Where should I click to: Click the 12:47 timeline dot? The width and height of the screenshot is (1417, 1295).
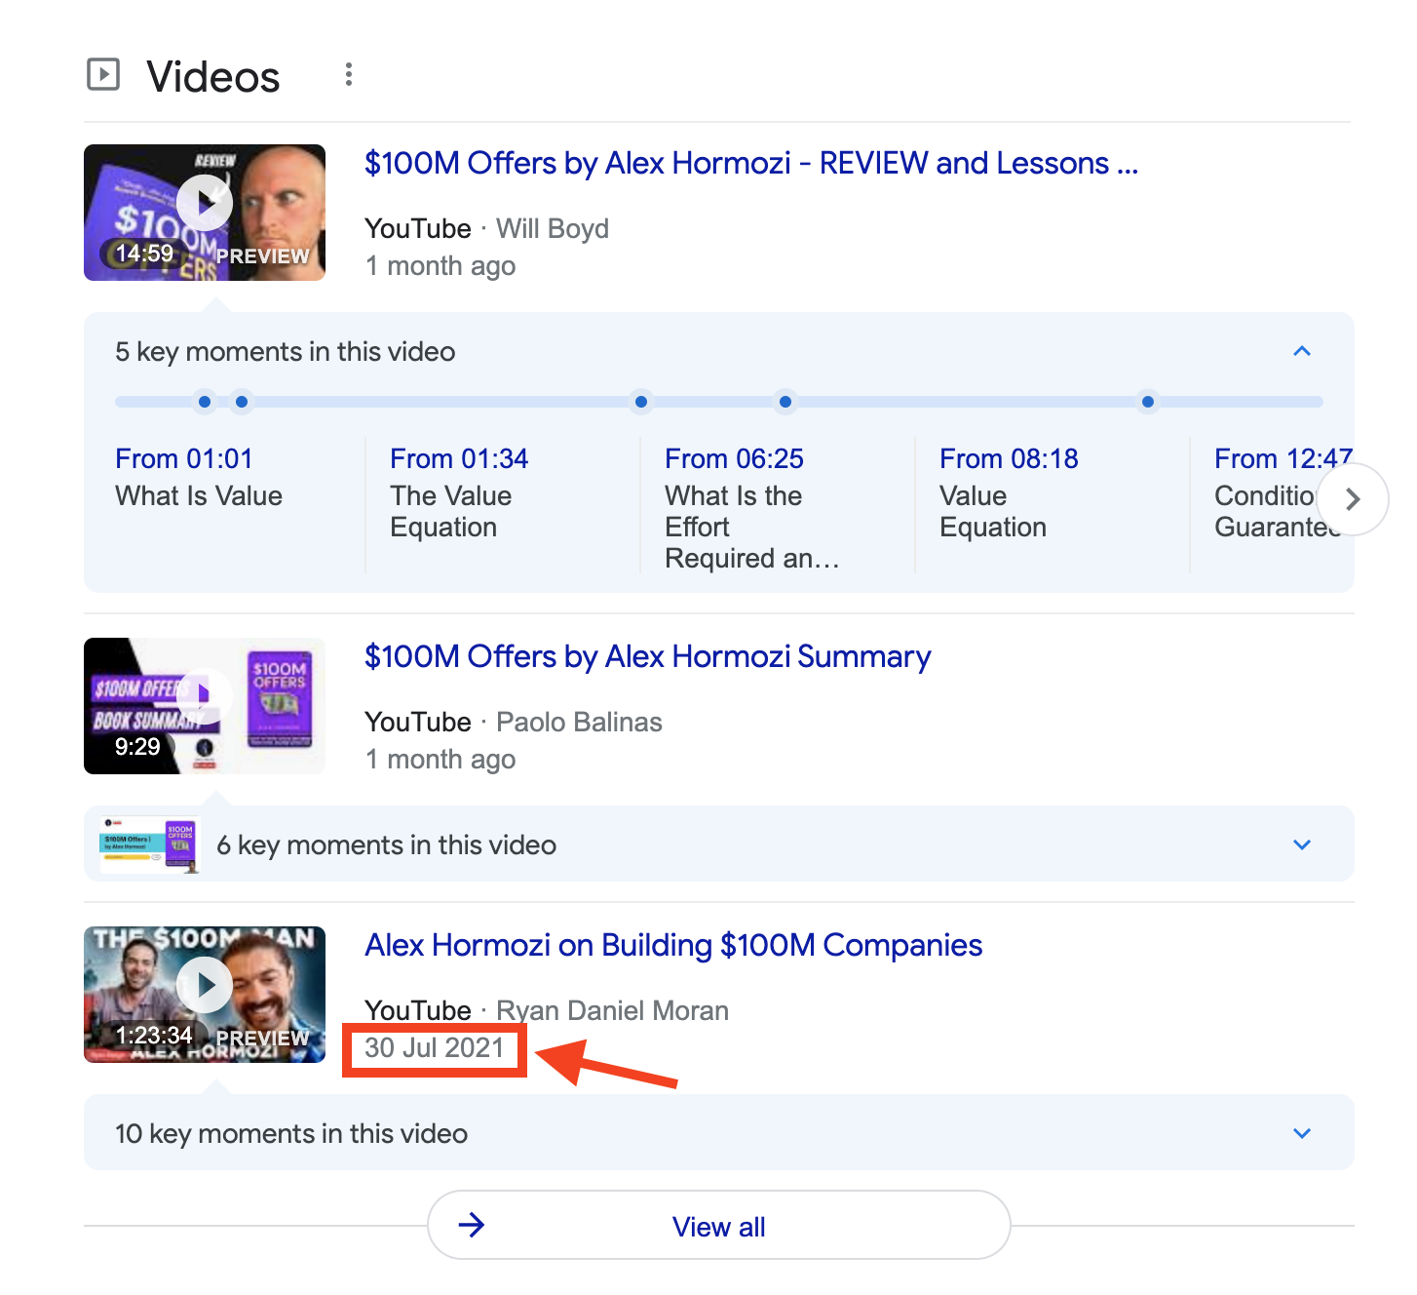coord(1148,402)
